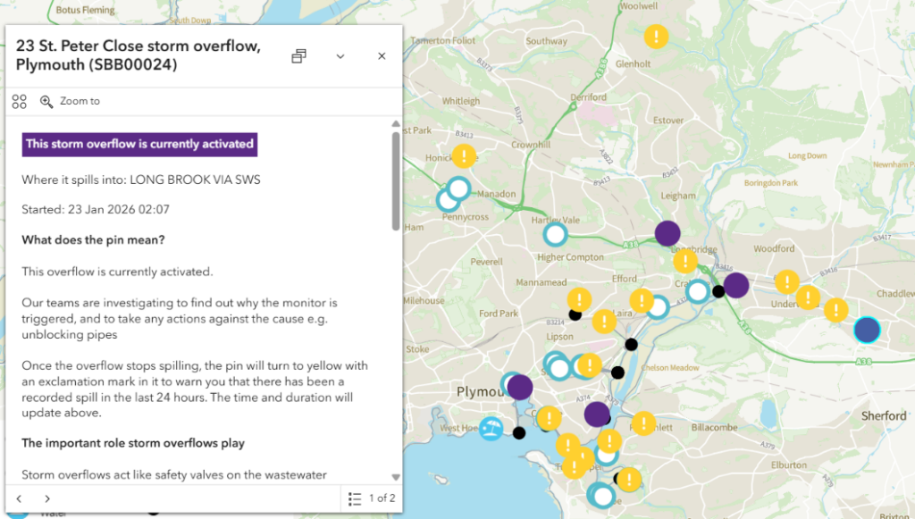Close the storm overflow popup
The width and height of the screenshot is (915, 519).
[382, 56]
